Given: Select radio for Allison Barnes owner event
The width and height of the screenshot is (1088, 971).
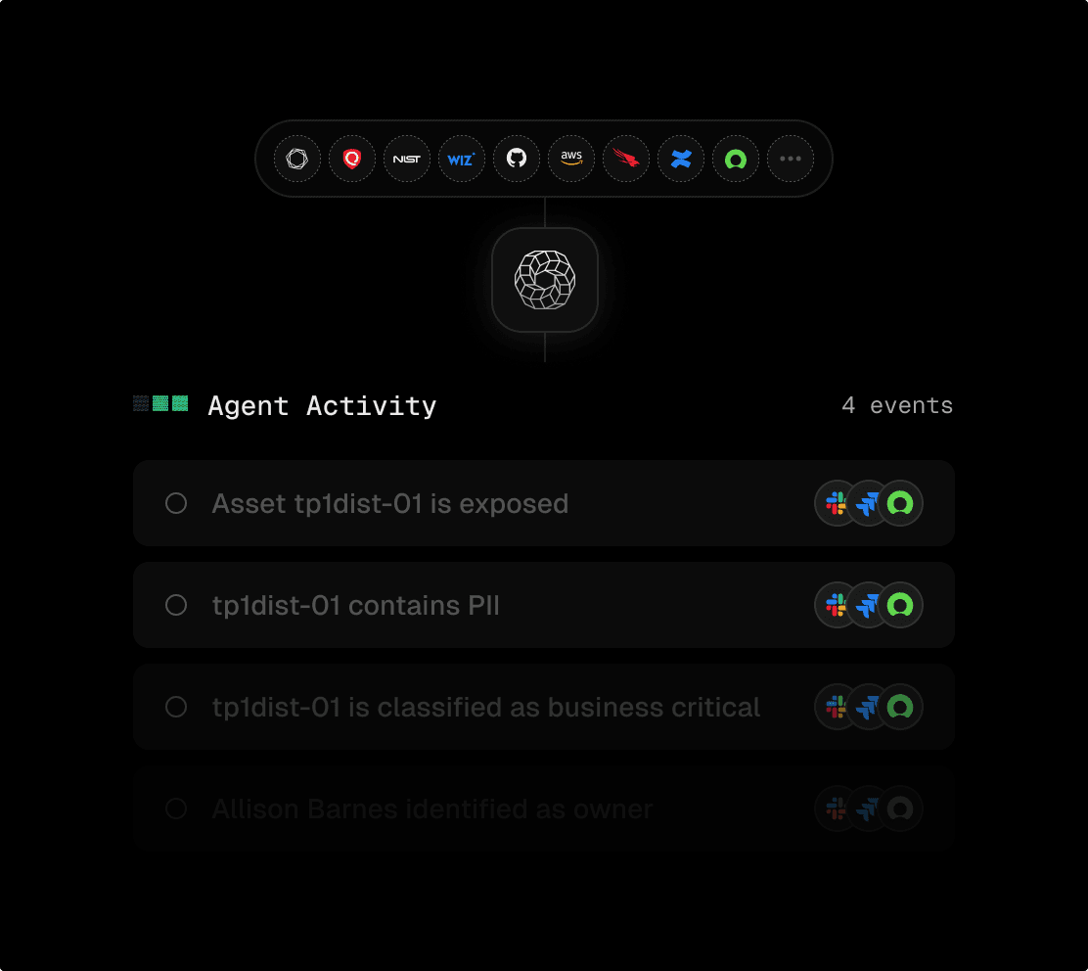Looking at the screenshot, I should click(176, 809).
